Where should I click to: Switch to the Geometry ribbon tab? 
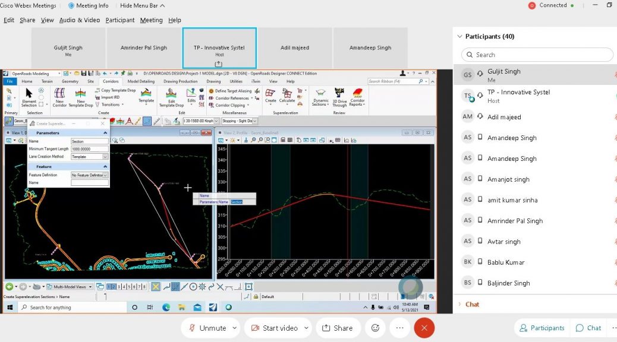click(70, 81)
